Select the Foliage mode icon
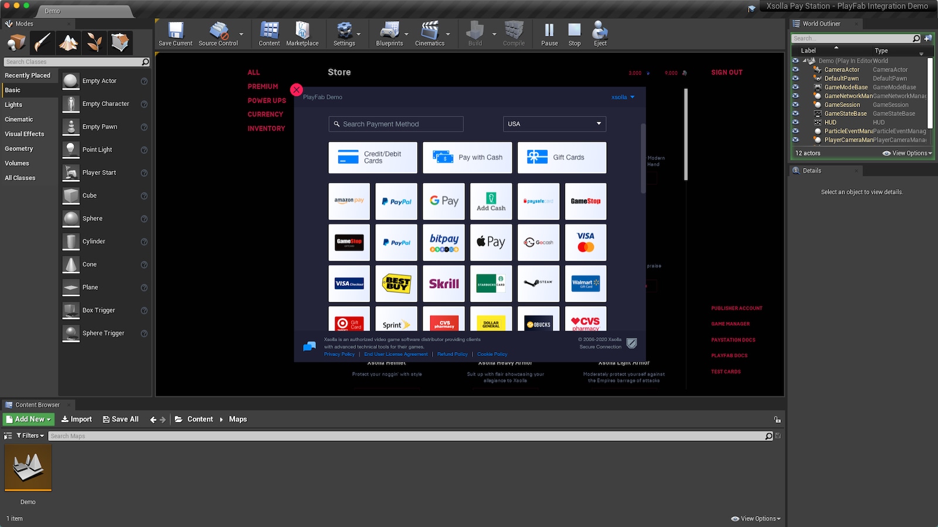The image size is (938, 527). point(94,43)
